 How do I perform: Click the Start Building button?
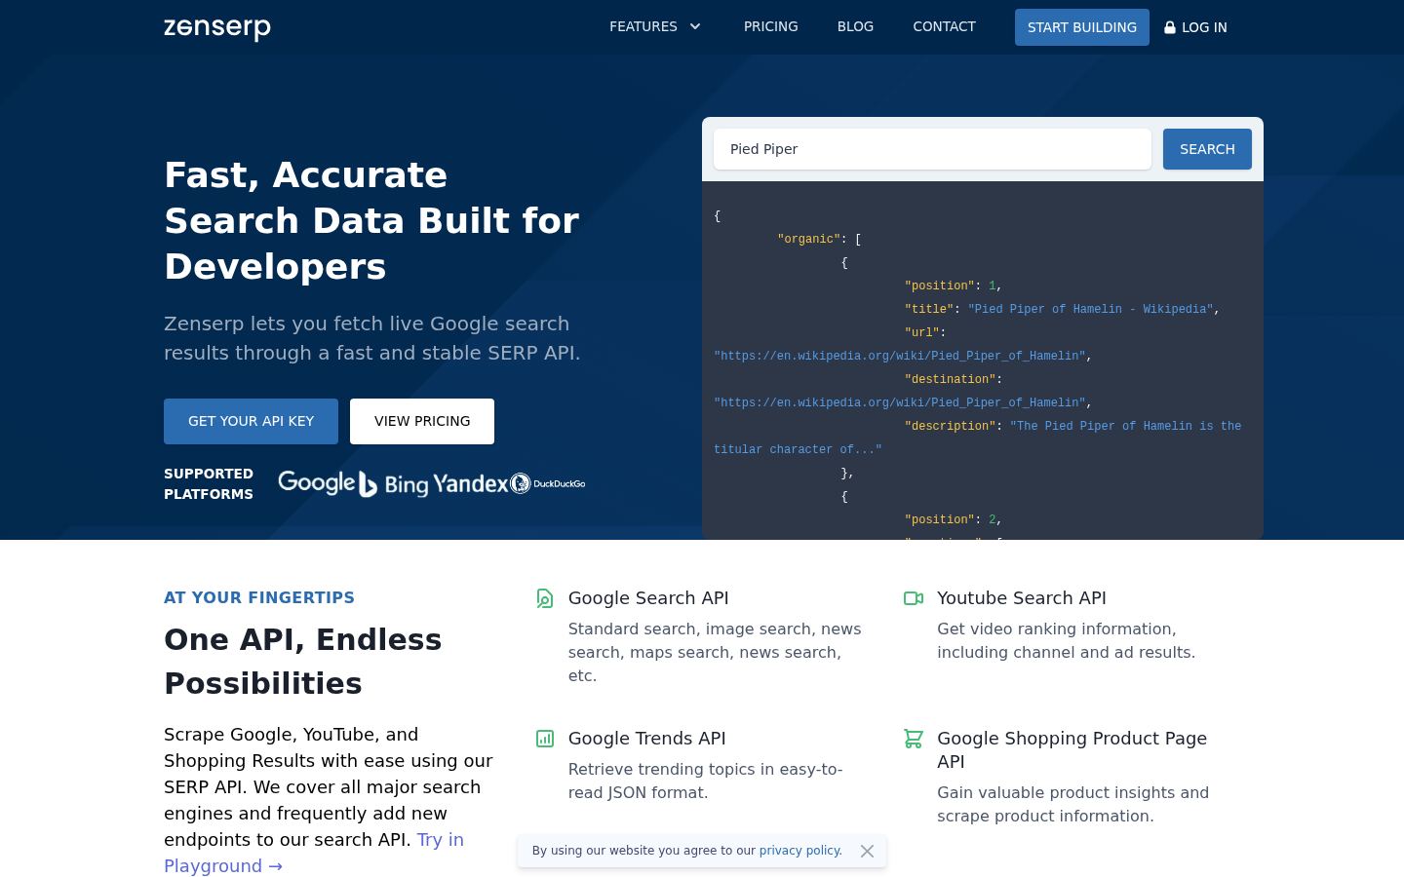[x=1082, y=27]
